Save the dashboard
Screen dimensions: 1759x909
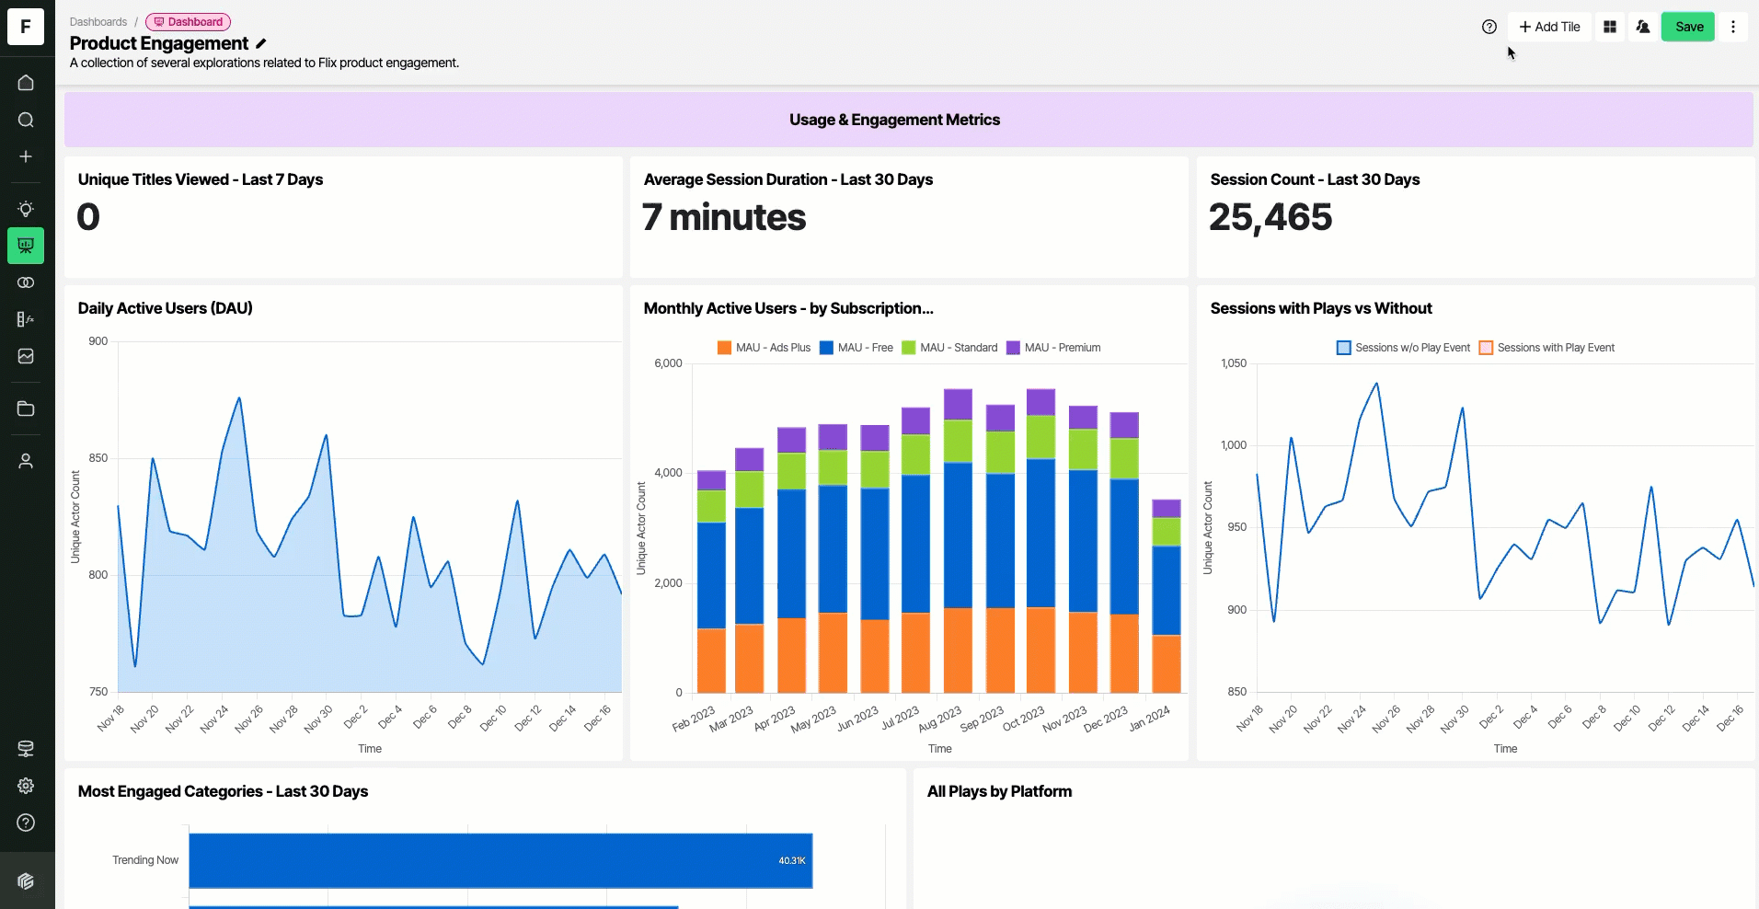1688,27
